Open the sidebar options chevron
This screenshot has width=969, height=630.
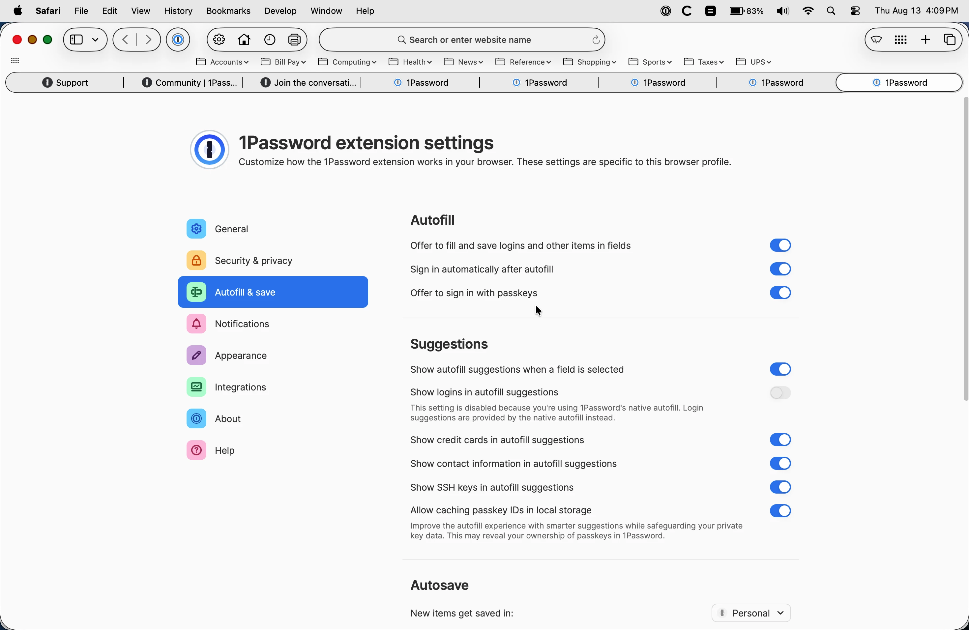point(96,40)
